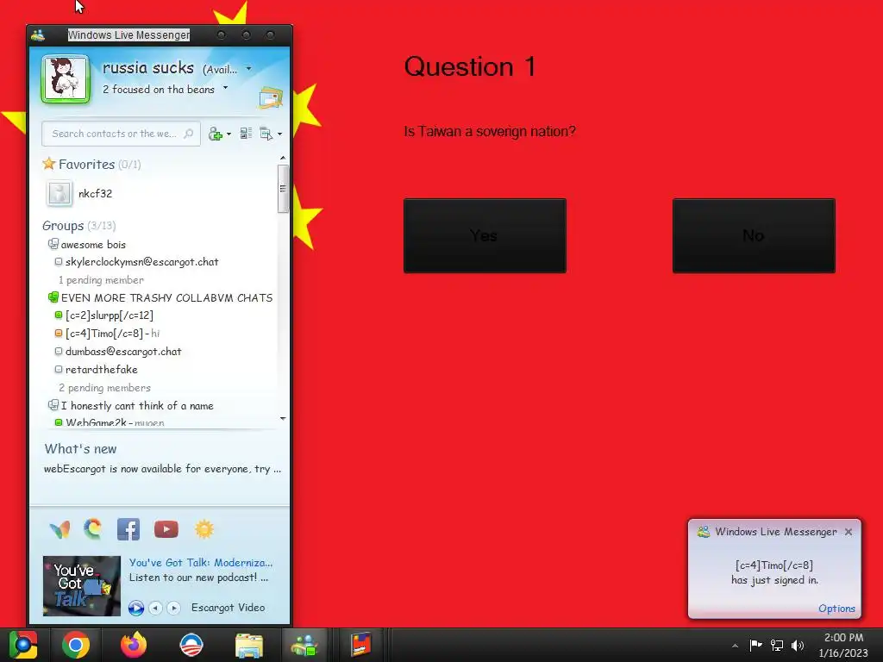The height and width of the screenshot is (662, 883).
Task: Select contact skylerclockymsn@escargot.chat
Action: (142, 262)
